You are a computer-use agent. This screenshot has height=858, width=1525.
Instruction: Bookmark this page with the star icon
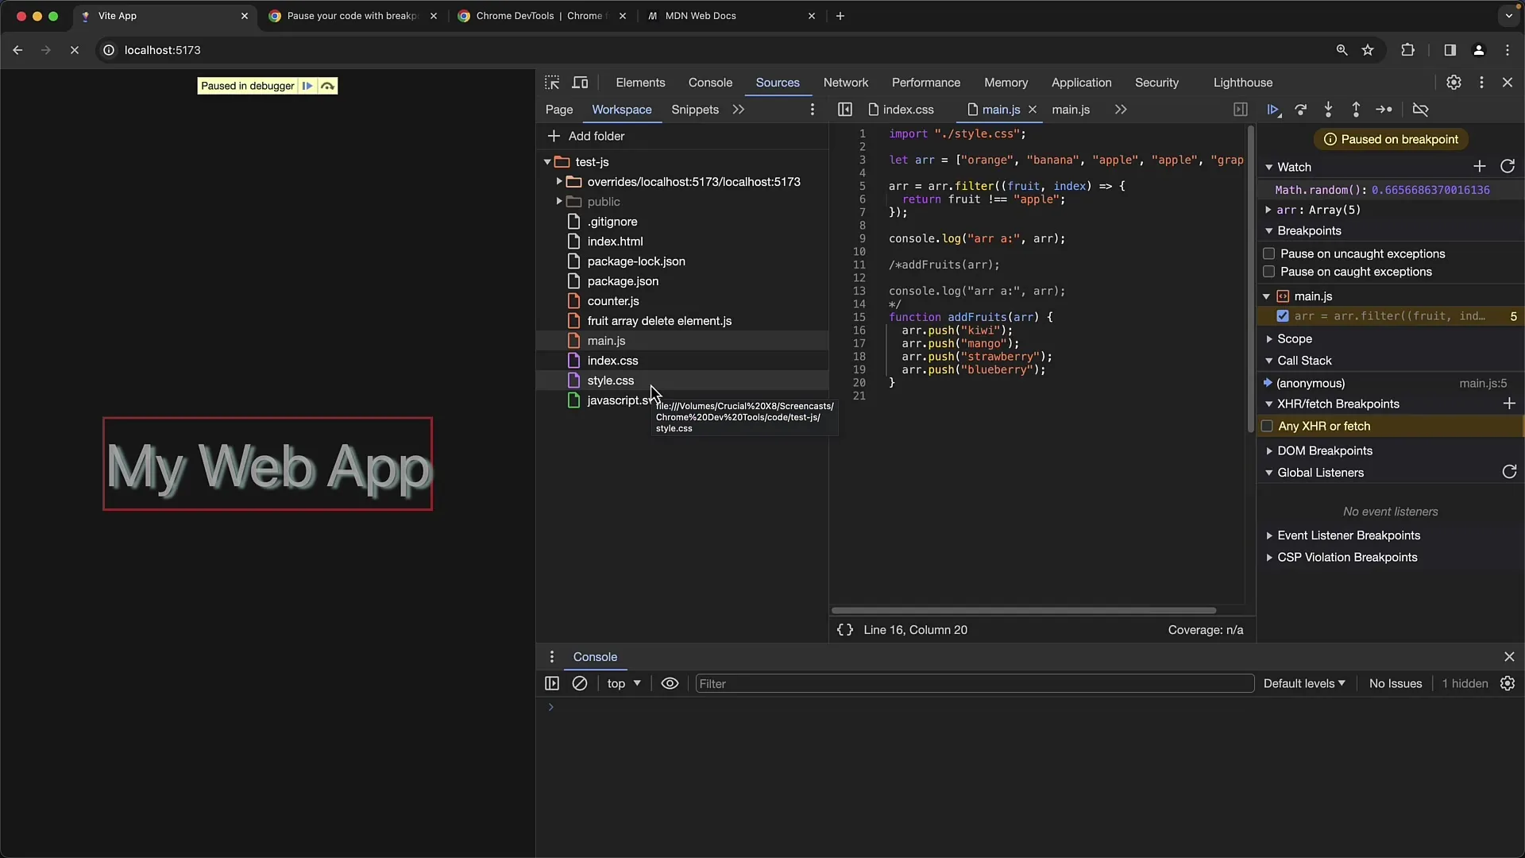[x=1368, y=50]
